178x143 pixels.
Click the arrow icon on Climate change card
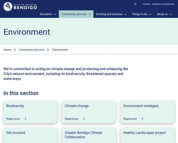coord(84,119)
